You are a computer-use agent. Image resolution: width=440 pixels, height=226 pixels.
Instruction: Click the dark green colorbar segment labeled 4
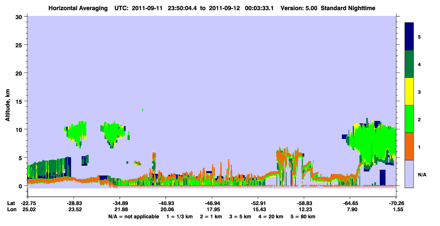(x=409, y=64)
